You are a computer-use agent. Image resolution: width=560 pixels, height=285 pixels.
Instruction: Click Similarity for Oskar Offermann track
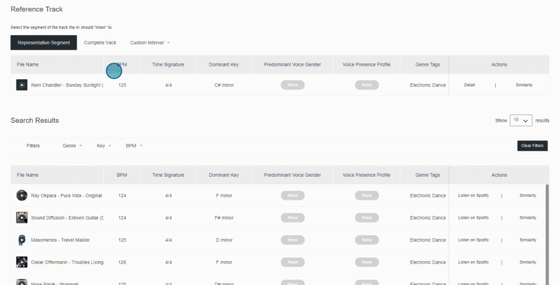tap(528, 262)
